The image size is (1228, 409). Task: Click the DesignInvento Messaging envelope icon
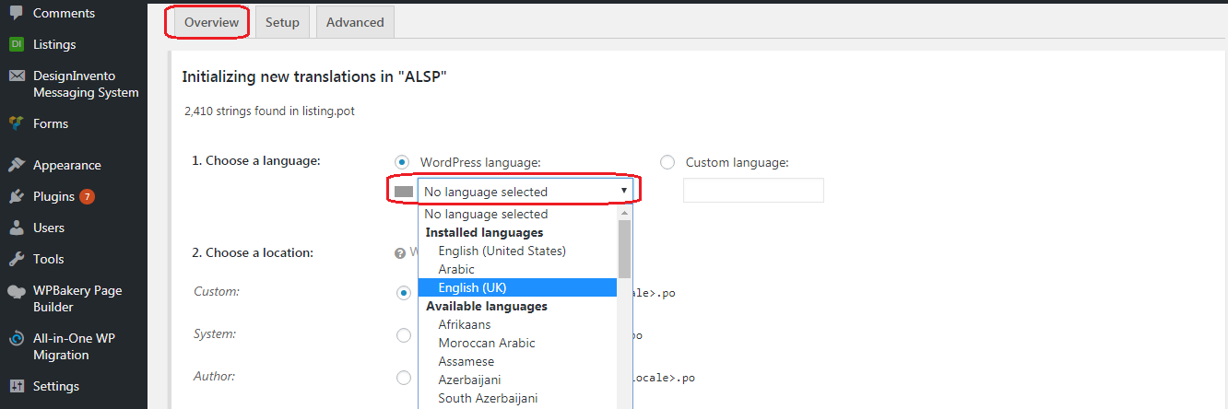(x=17, y=76)
